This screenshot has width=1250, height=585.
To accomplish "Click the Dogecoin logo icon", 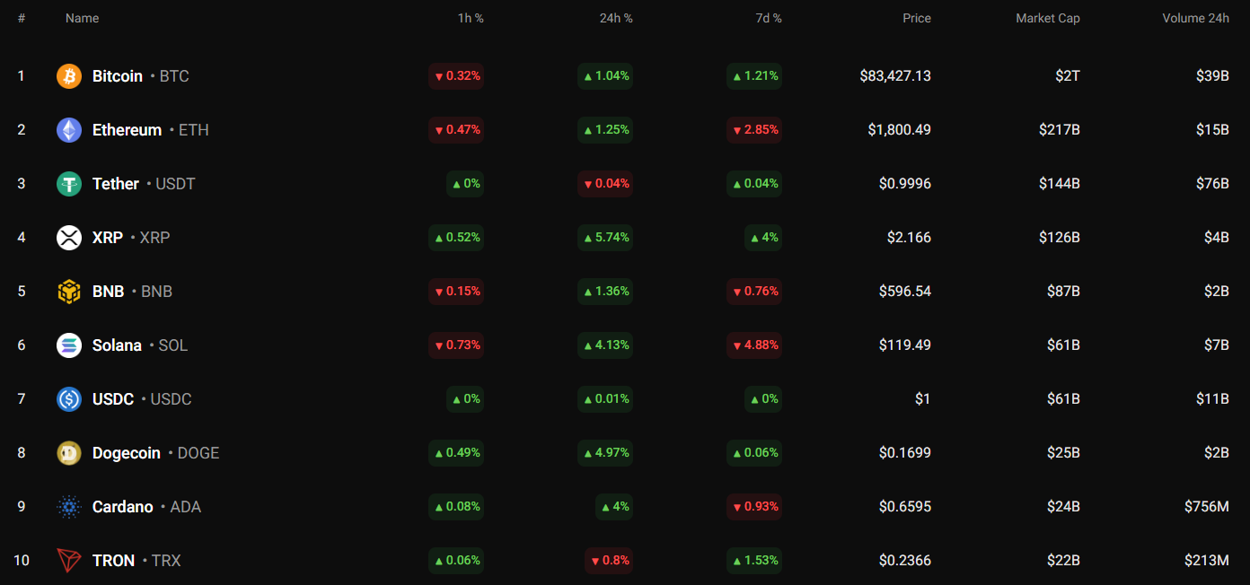I will (x=69, y=453).
